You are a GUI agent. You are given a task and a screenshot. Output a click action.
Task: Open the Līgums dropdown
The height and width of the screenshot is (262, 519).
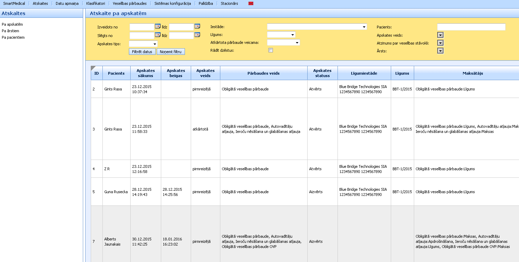[292, 35]
